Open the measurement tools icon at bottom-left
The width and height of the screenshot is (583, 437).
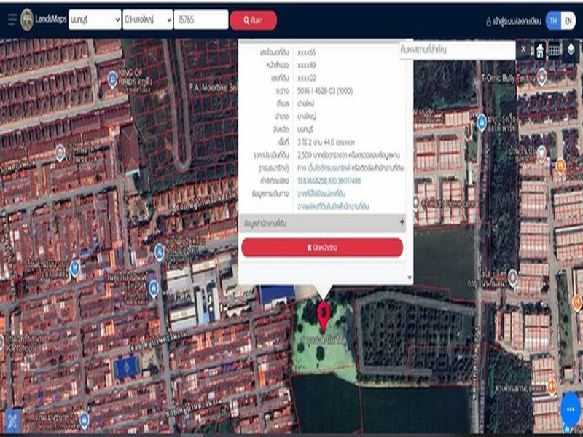[x=12, y=422]
